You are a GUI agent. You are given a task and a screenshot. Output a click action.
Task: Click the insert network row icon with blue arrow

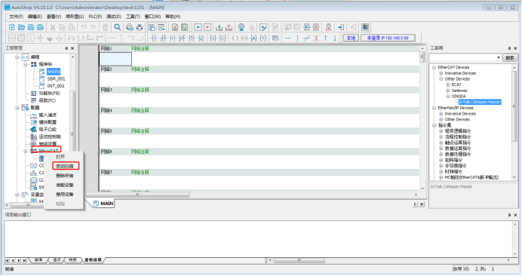306,27
